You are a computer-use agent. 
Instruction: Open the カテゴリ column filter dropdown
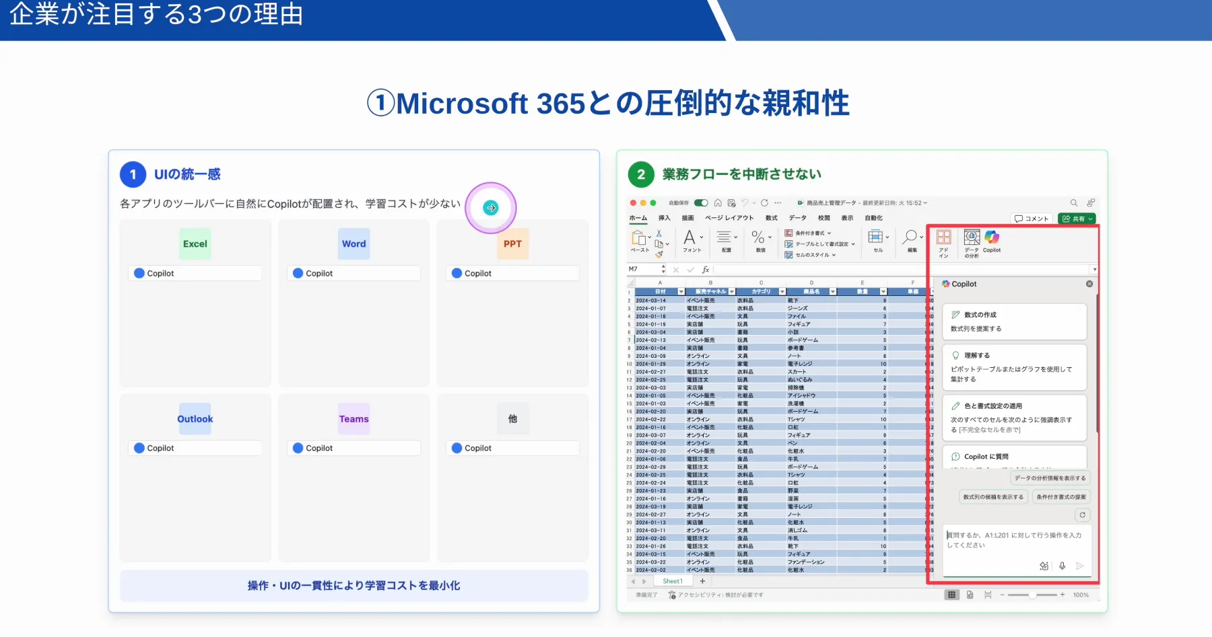(x=782, y=291)
